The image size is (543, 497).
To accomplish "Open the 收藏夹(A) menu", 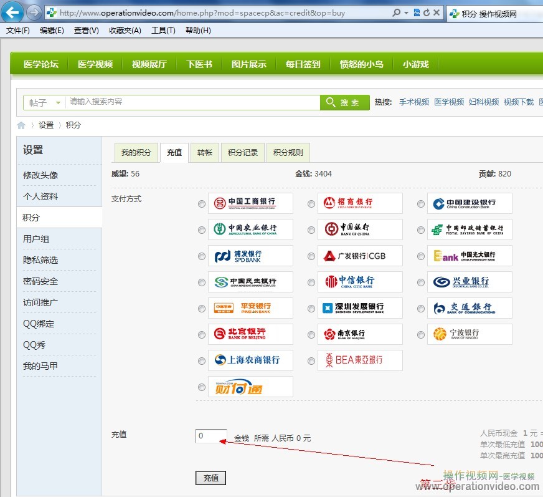I will click(x=125, y=31).
